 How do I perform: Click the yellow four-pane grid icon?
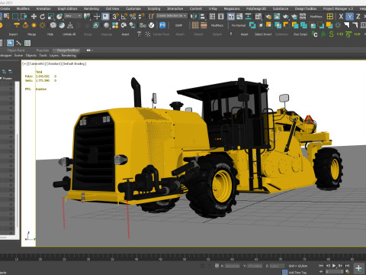click(330, 17)
